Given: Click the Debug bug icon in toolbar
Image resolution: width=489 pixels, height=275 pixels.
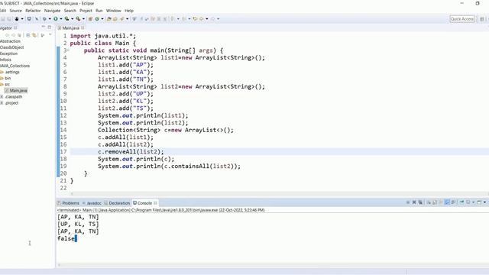Looking at the screenshot, I should 44,19.
